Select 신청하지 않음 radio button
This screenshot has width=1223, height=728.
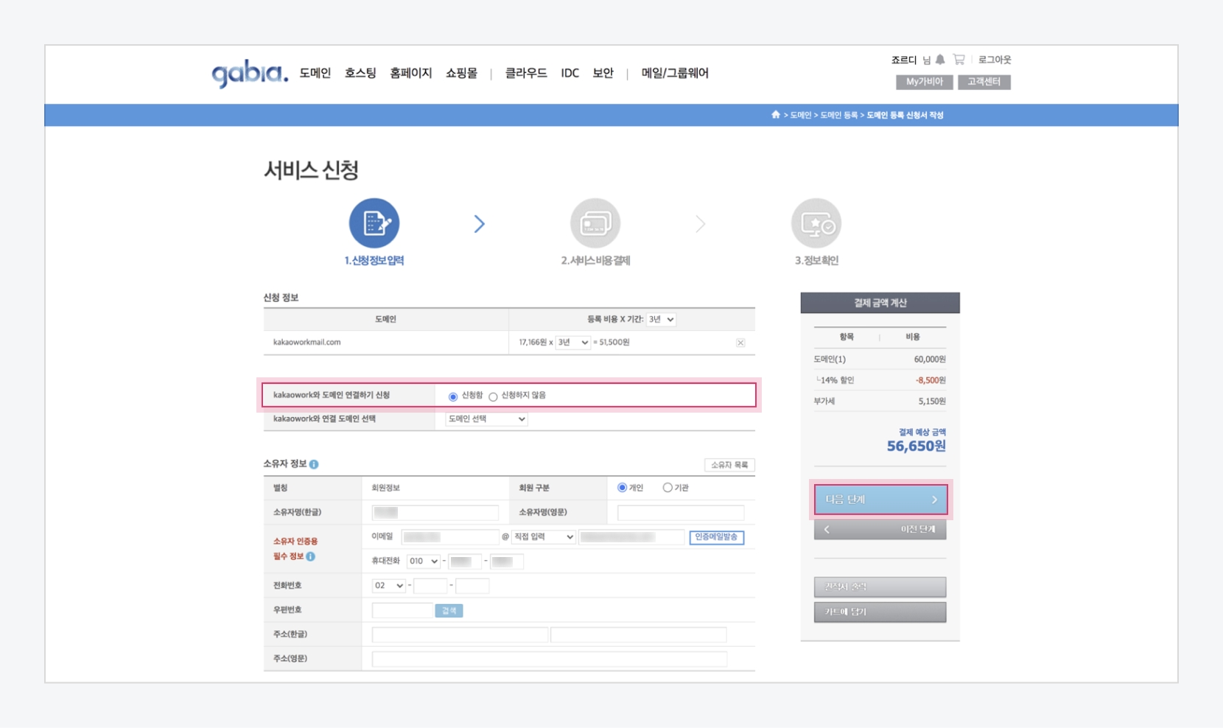(493, 396)
